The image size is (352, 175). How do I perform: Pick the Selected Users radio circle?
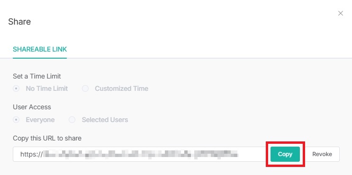[72, 120]
